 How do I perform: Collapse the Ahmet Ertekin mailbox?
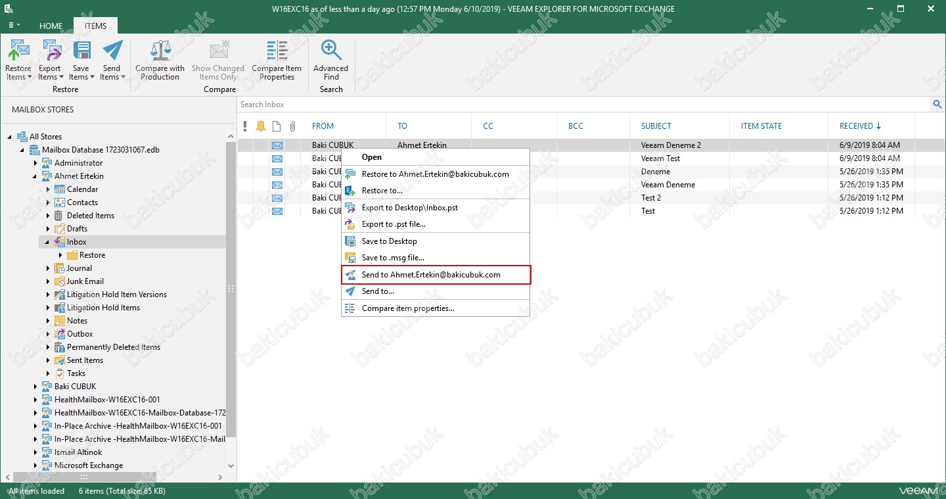pyautogui.click(x=35, y=176)
